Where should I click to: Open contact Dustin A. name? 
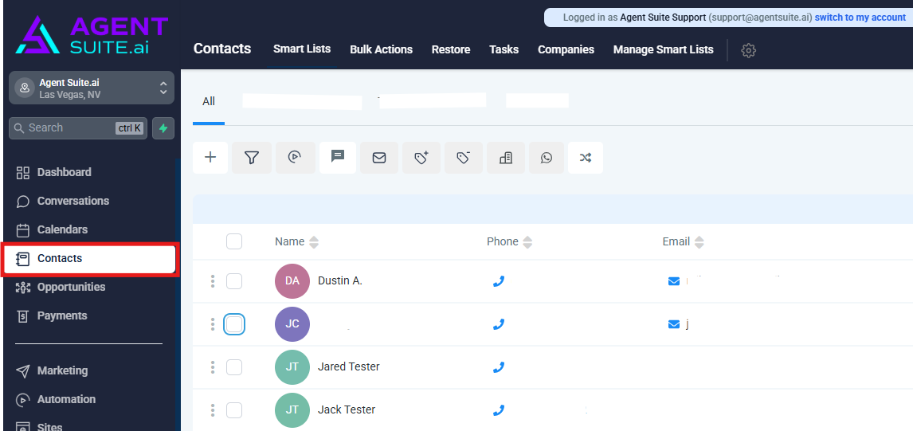tap(340, 280)
